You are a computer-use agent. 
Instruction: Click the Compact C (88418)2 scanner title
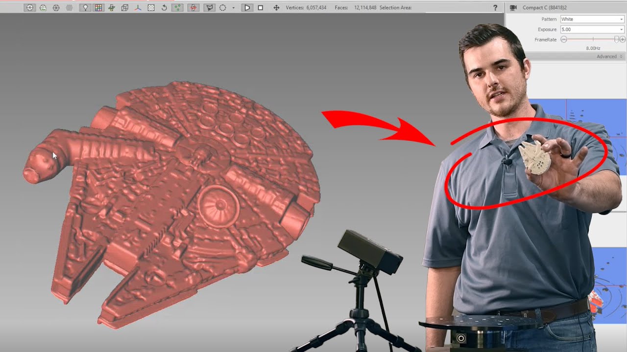click(545, 7)
